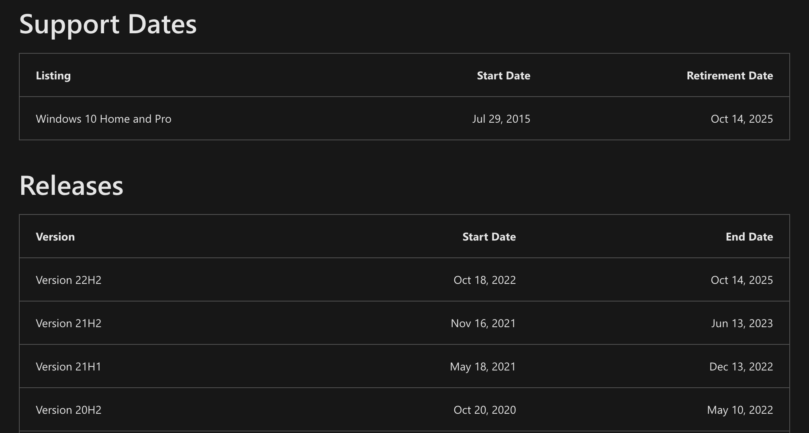Click the Dec 13, 2022 end date
The height and width of the screenshot is (433, 809).
click(741, 367)
